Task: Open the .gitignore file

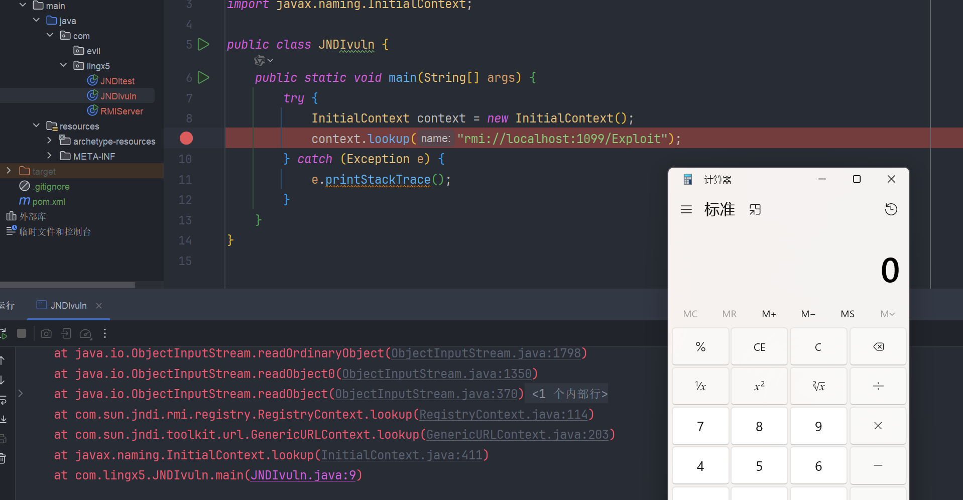Action: click(x=45, y=186)
